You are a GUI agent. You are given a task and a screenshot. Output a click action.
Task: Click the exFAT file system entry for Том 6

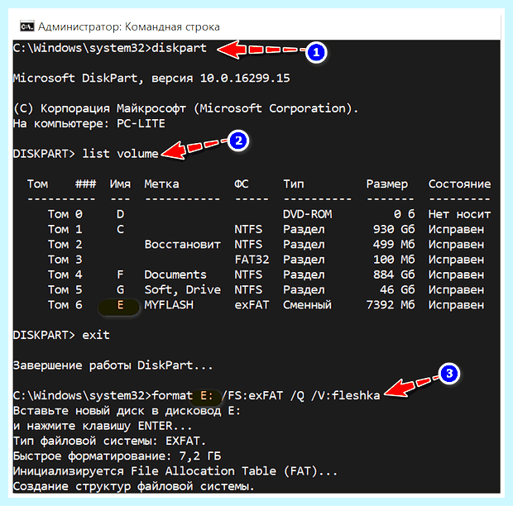(x=252, y=305)
